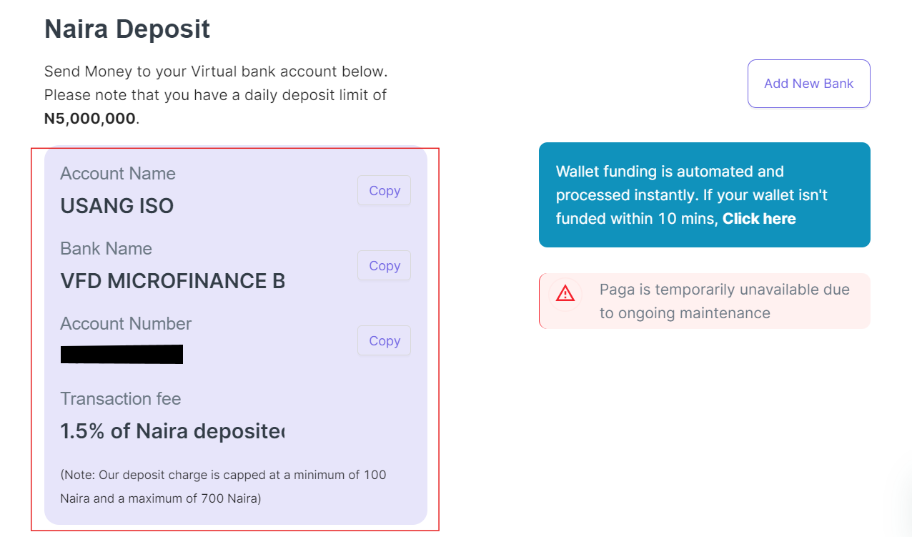
Task: Click the virtual bank account details card
Action: [x=236, y=336]
